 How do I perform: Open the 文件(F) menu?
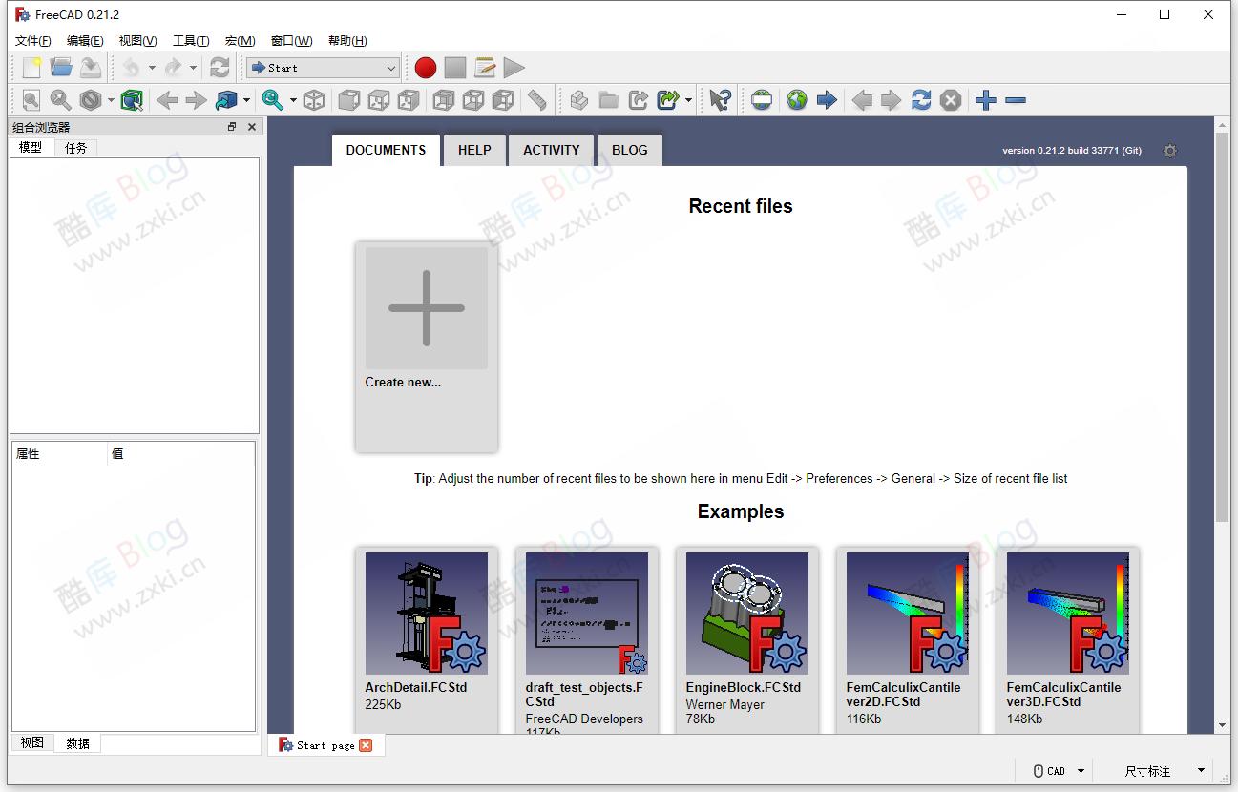pyautogui.click(x=33, y=41)
